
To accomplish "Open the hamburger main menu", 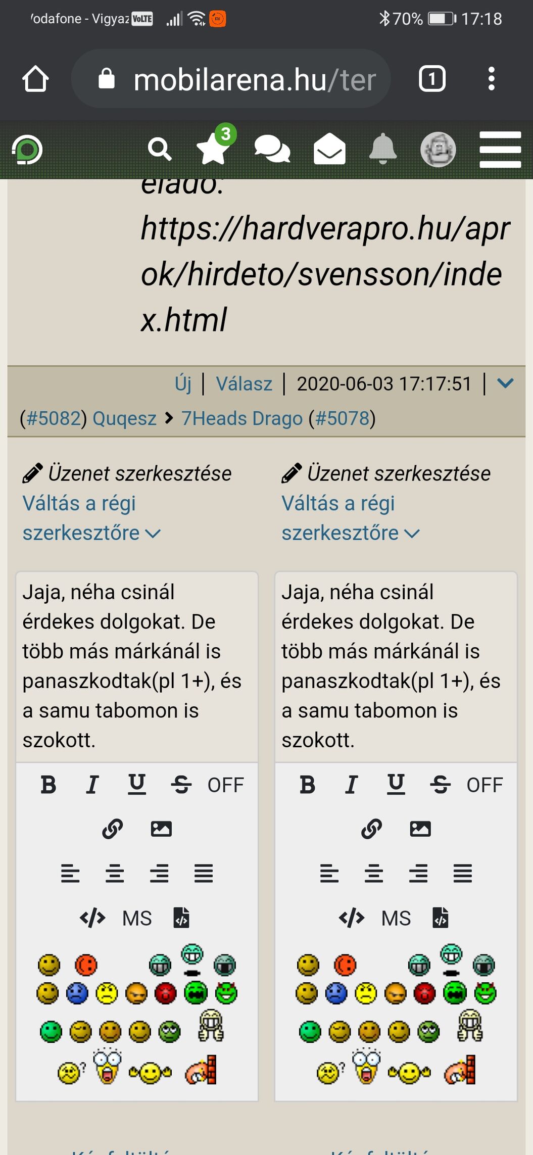I will tap(500, 150).
